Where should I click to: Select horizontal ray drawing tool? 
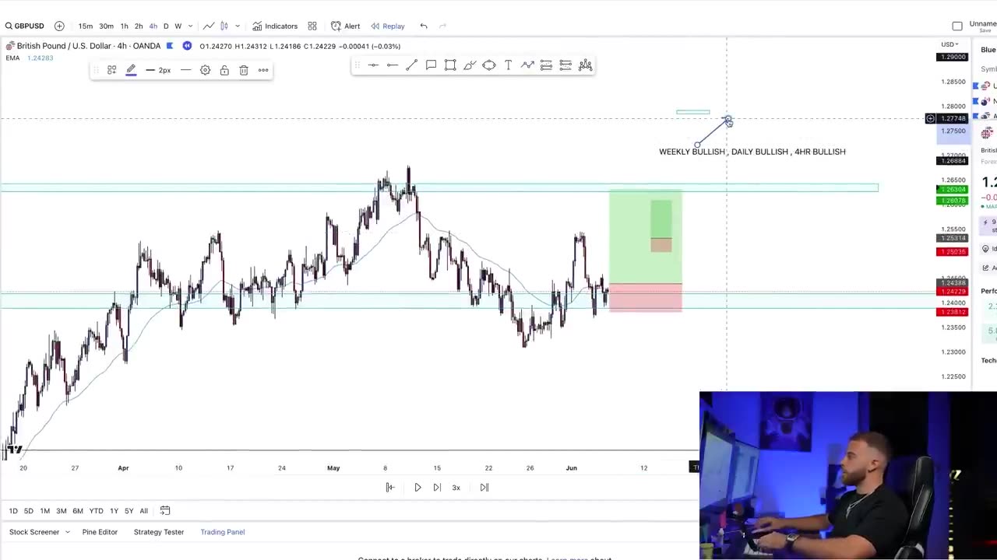(393, 65)
